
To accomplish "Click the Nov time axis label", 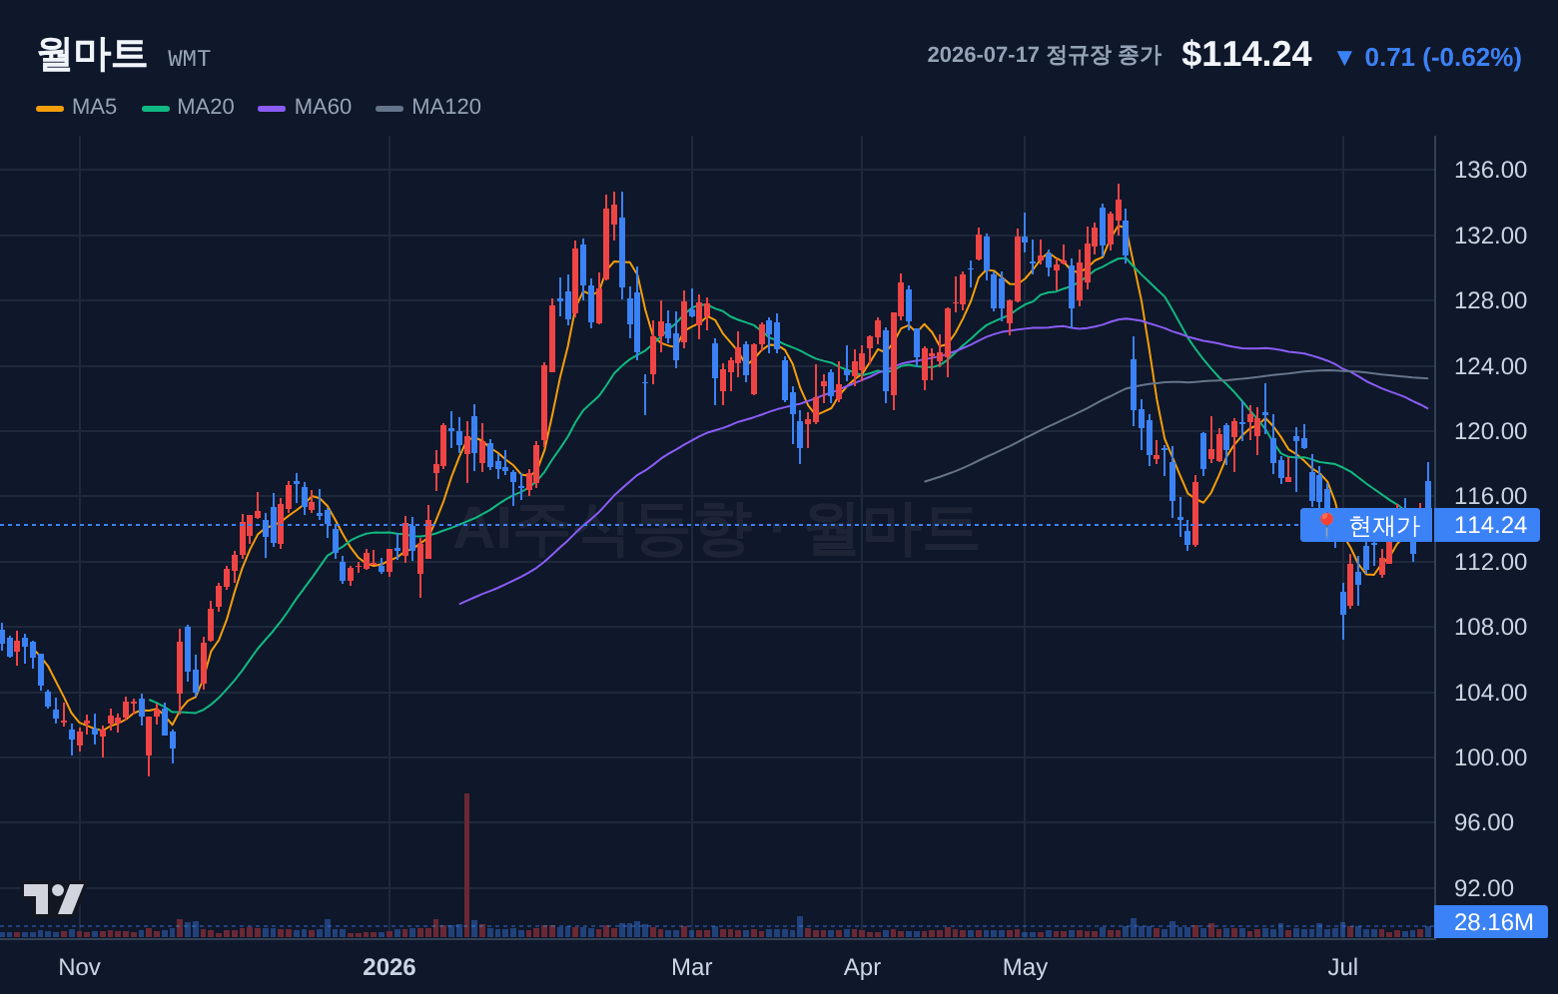I will (x=79, y=967).
